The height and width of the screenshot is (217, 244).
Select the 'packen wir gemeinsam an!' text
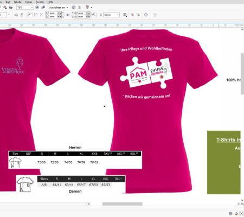coord(146,97)
